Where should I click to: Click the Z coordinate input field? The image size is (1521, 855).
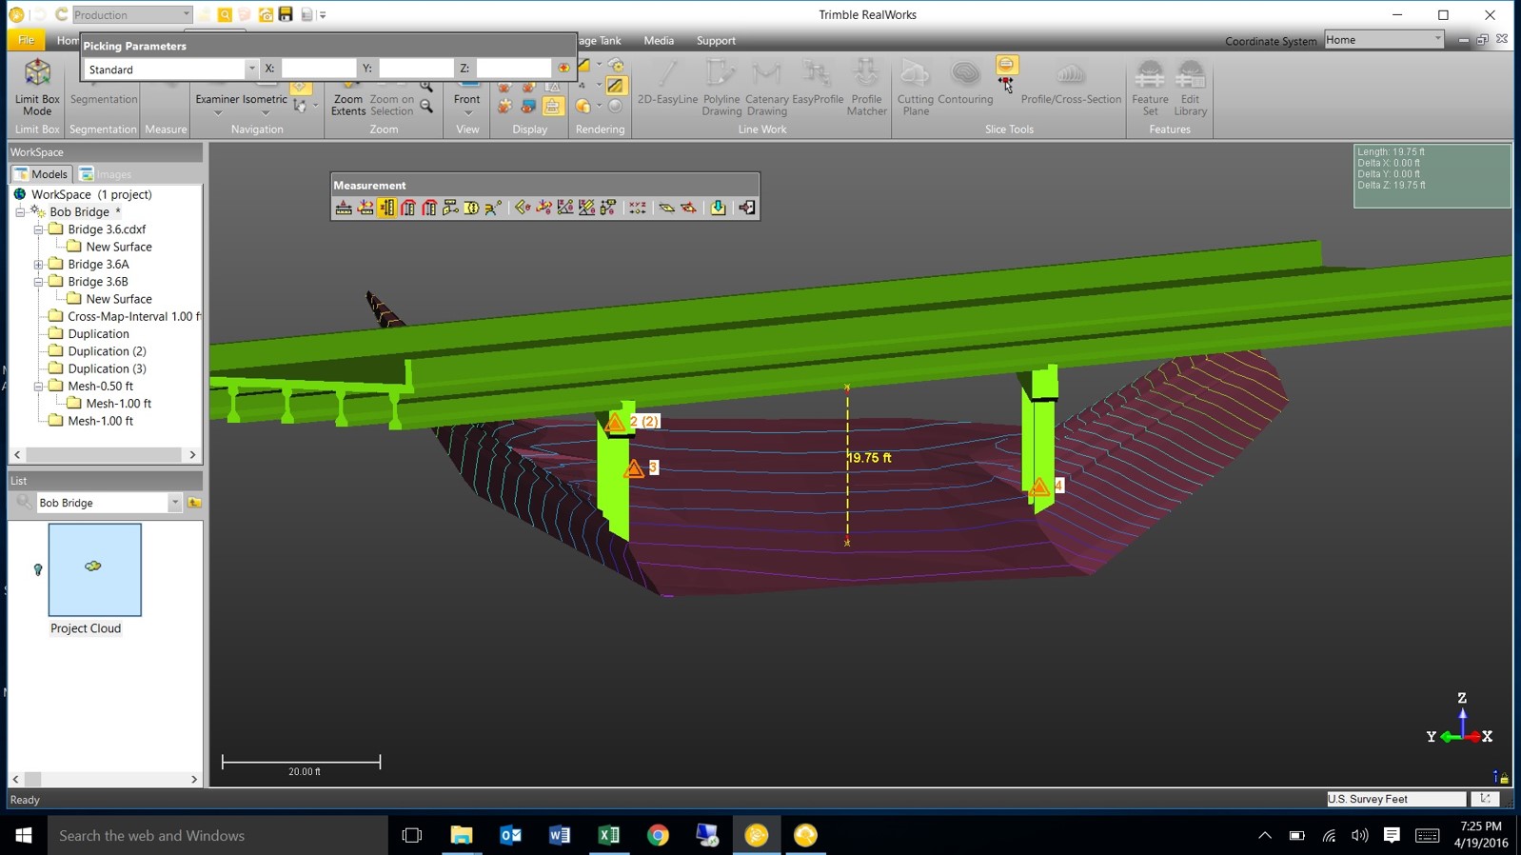513,69
